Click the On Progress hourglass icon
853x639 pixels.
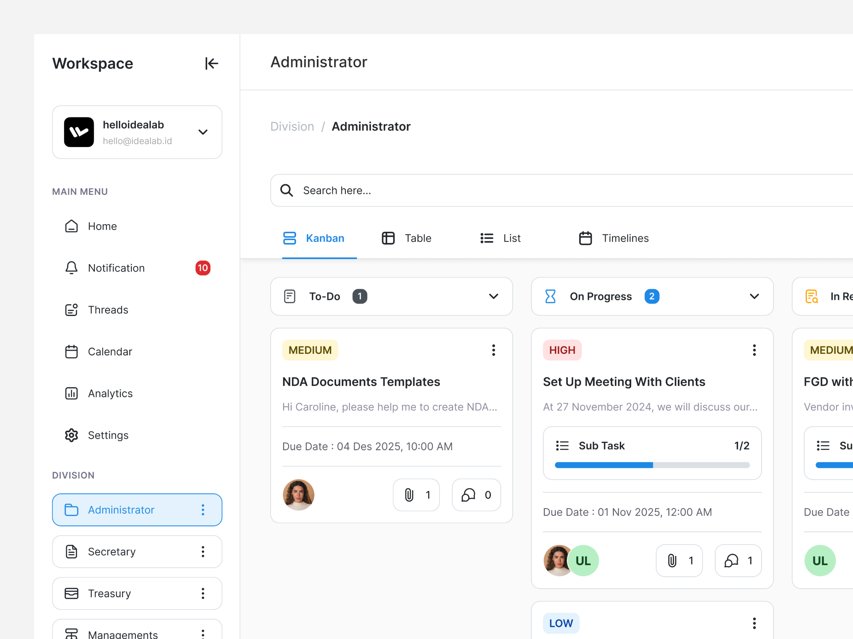coord(550,296)
